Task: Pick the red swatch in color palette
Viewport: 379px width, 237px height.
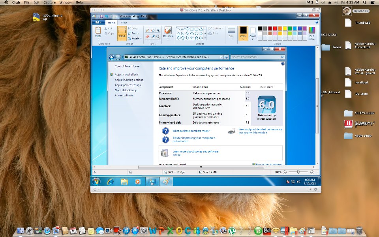Action: point(275,28)
